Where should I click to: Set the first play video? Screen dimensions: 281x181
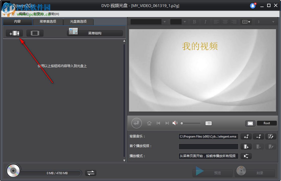[246, 146]
